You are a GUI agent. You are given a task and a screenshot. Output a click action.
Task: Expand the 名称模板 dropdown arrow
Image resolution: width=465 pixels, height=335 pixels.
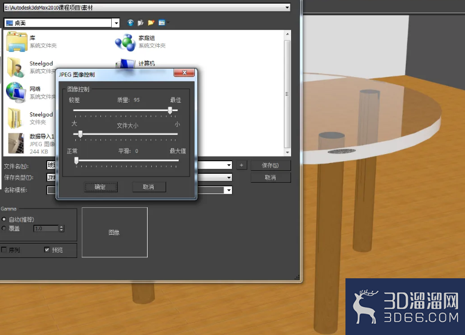[229, 190]
